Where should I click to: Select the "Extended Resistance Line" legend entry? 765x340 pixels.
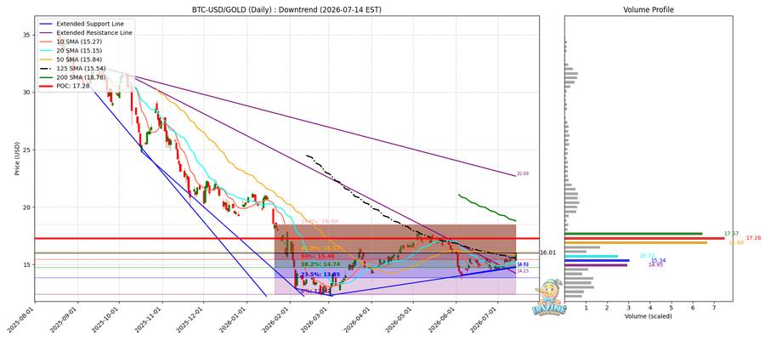pos(85,32)
